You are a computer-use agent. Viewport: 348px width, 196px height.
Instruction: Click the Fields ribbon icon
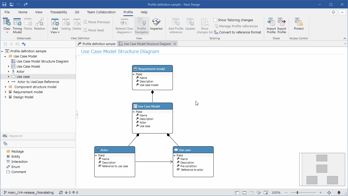click(x=28, y=22)
